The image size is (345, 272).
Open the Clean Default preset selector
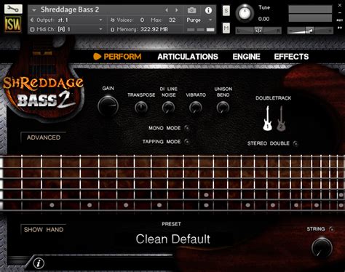tap(172, 239)
